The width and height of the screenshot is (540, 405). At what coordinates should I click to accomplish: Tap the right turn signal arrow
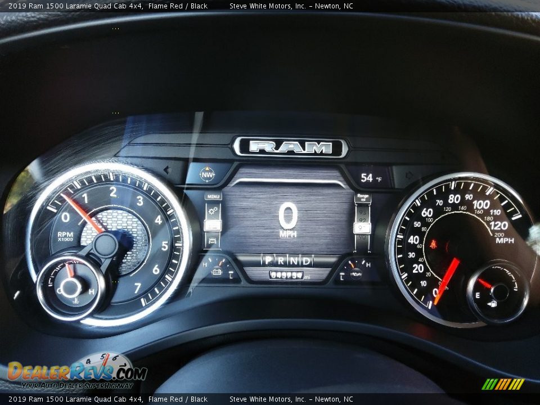[409, 175]
